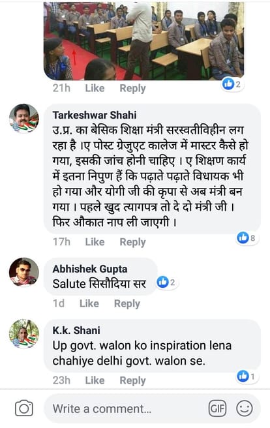Like K.k. Shani's comment
The height and width of the screenshot is (428, 270).
point(95,380)
